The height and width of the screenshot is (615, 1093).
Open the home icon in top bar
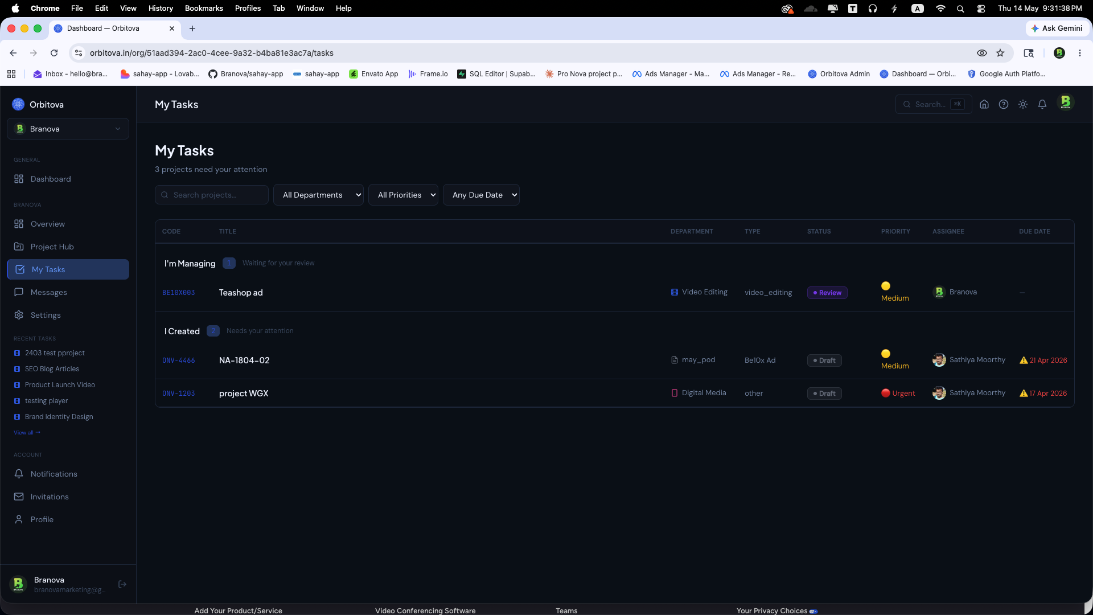(984, 104)
